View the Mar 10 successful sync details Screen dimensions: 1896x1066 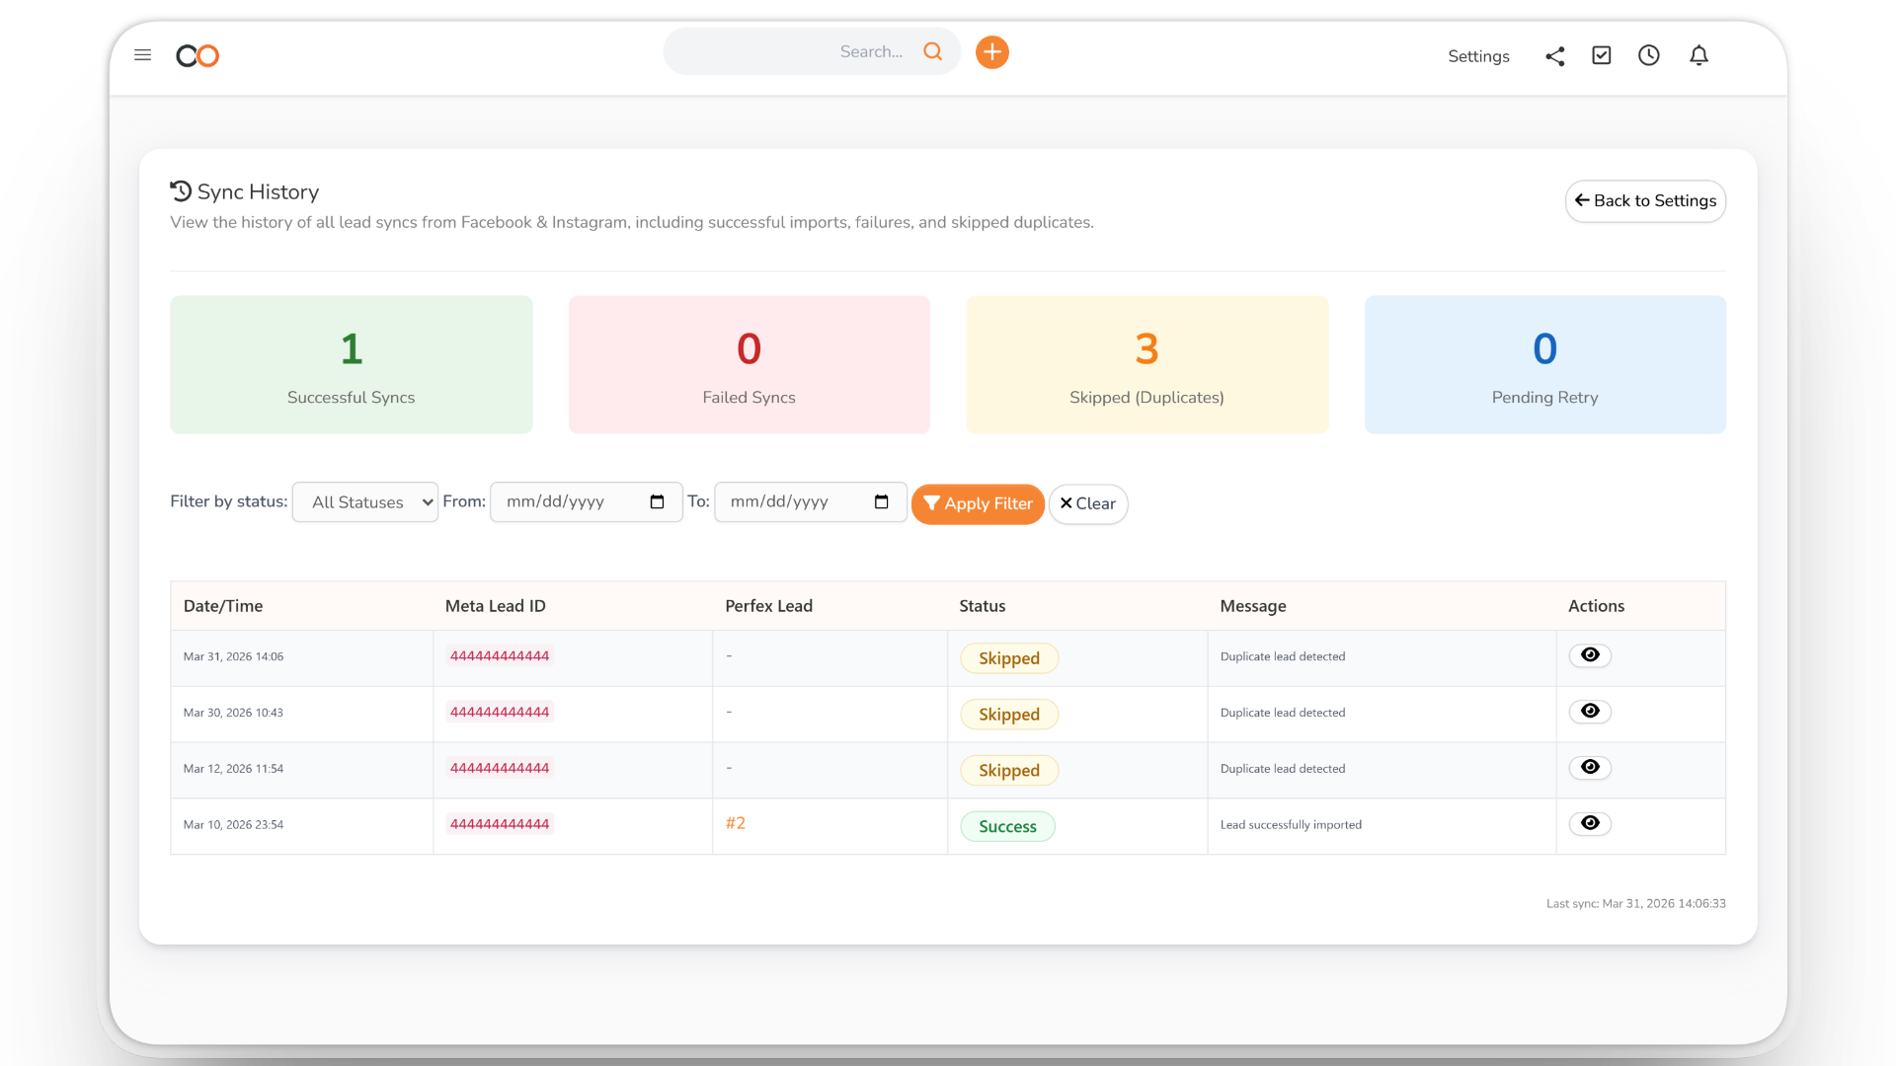(1590, 823)
